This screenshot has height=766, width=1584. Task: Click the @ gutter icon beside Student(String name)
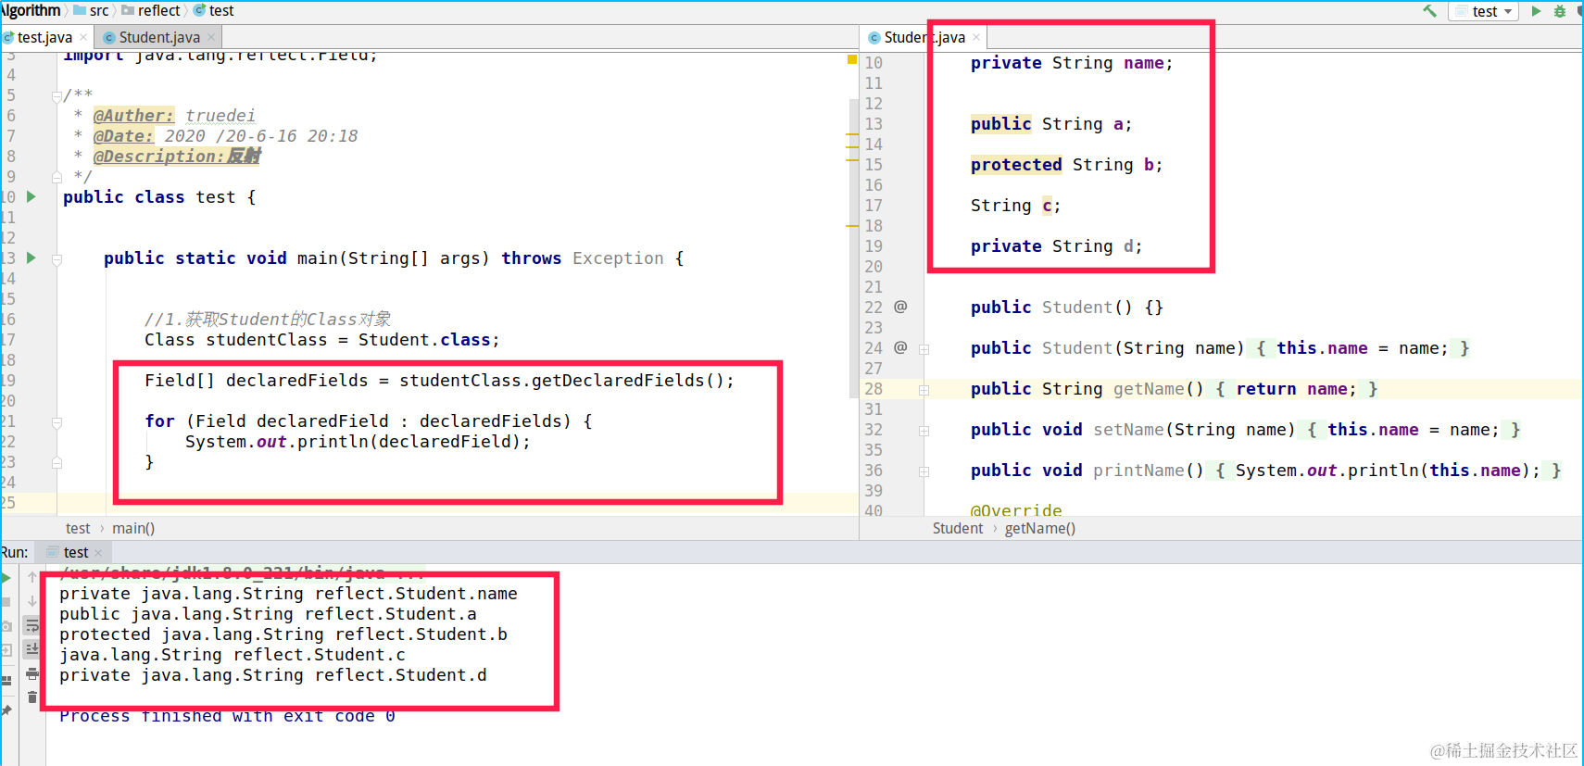point(900,347)
